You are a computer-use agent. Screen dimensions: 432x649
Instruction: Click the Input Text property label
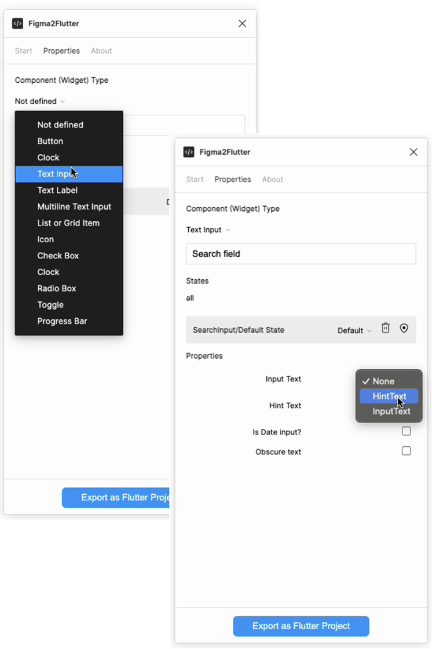[x=283, y=379]
